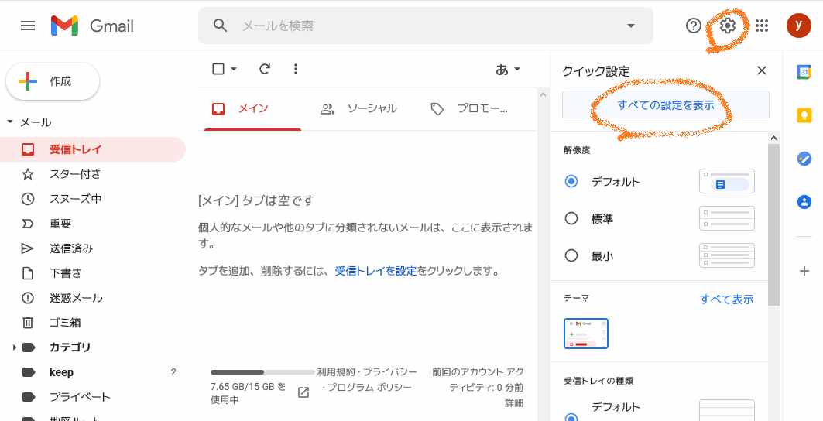Image resolution: width=823 pixels, height=421 pixels.
Task: Select デフォルト density radio button
Action: point(571,182)
